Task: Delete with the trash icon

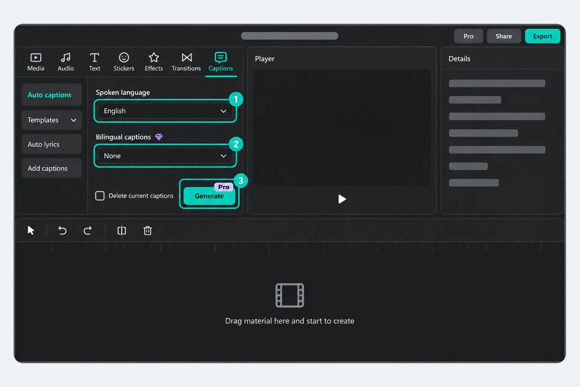Action: (148, 230)
